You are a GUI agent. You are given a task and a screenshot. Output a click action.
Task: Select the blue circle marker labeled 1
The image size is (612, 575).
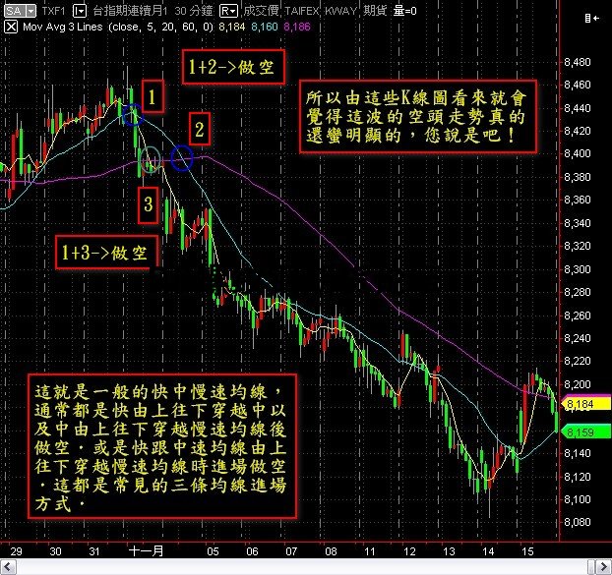pos(134,114)
